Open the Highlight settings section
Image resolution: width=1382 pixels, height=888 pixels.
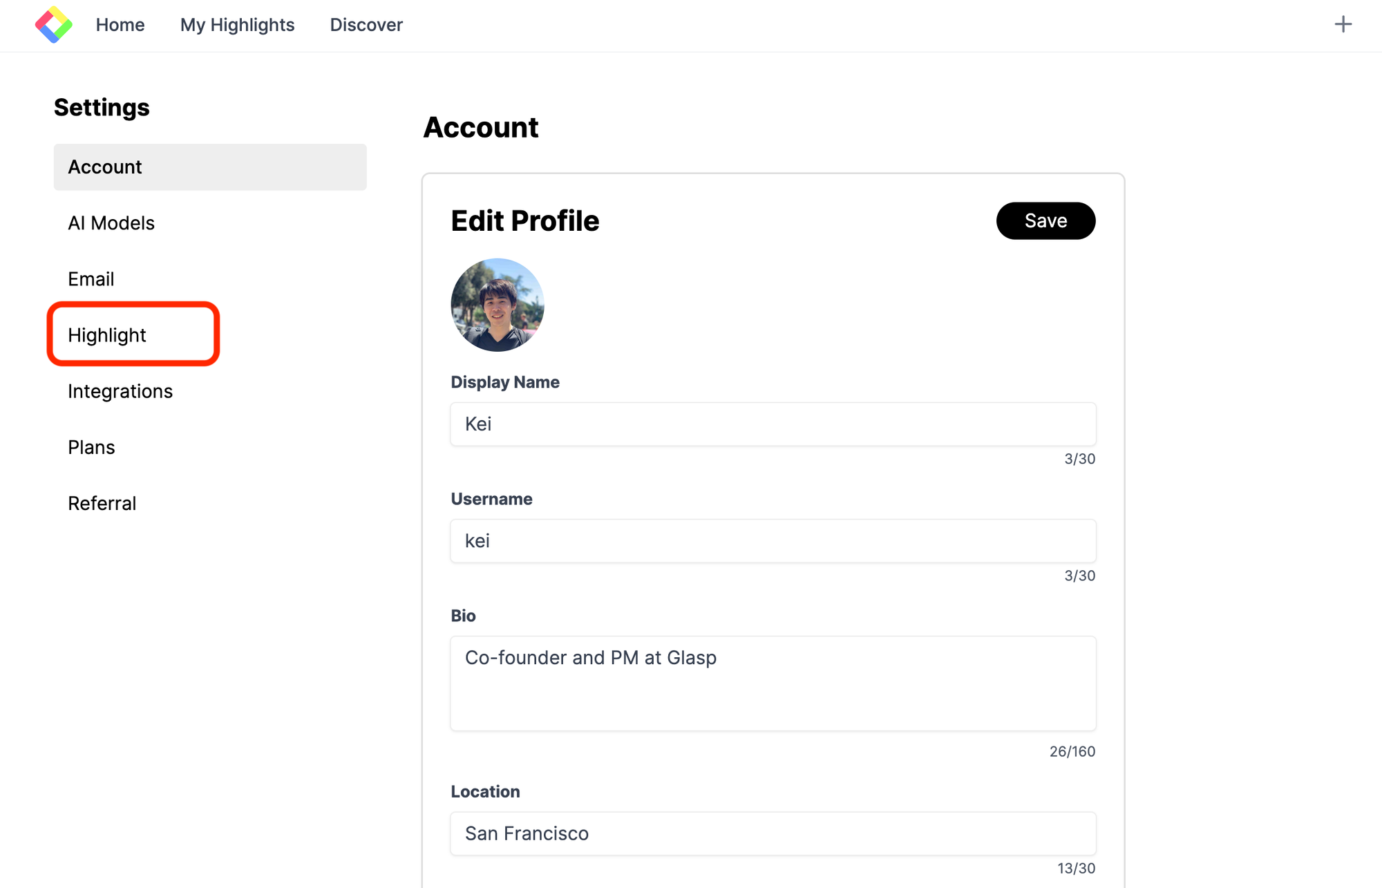click(x=107, y=335)
